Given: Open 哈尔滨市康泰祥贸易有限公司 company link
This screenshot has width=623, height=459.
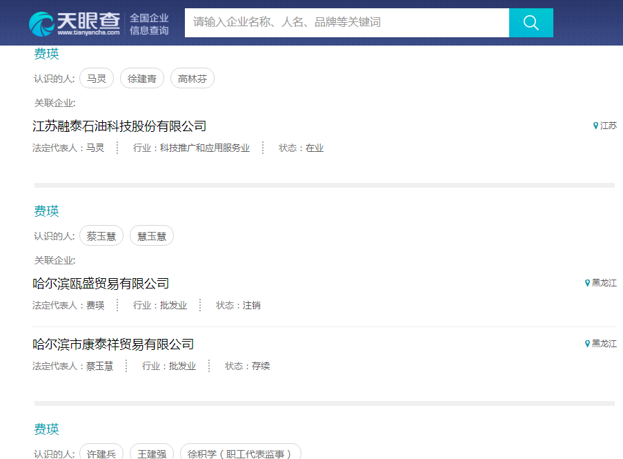Looking at the screenshot, I should [113, 344].
